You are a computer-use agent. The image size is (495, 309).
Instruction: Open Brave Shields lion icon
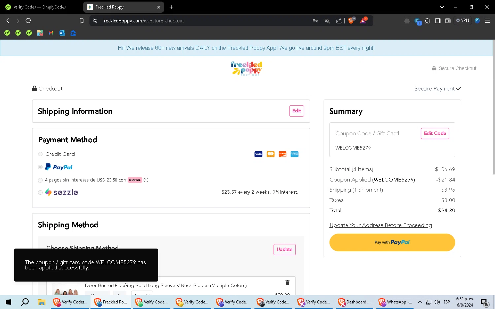(x=351, y=20)
